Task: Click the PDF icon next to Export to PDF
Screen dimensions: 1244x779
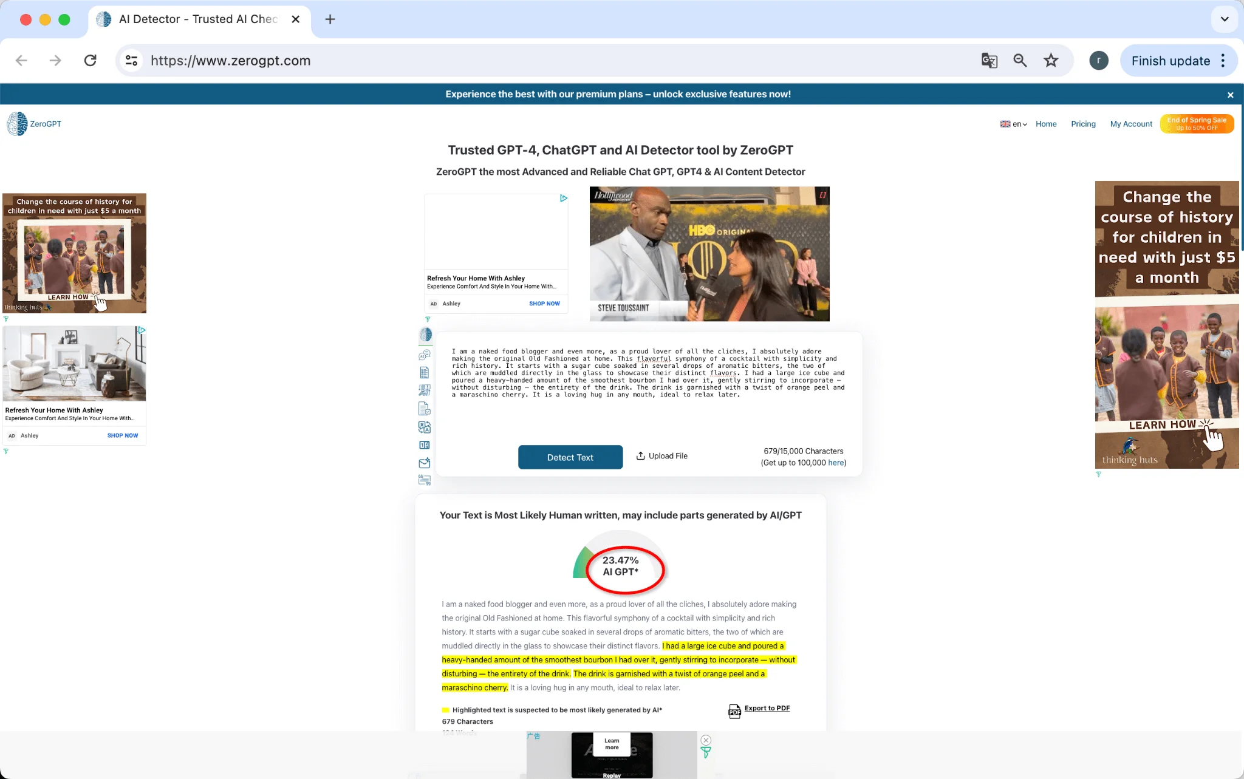Action: 734,711
